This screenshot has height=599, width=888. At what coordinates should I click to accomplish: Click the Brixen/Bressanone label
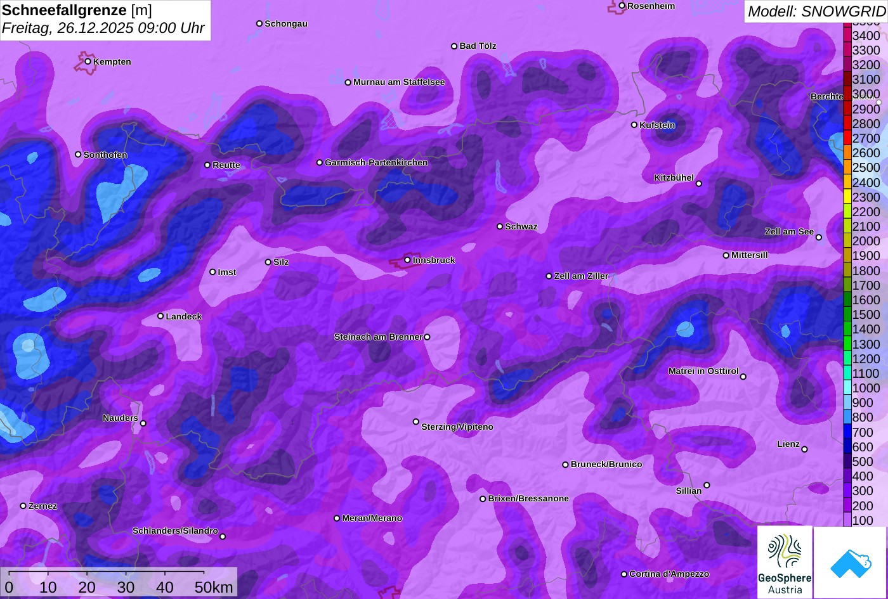528,499
